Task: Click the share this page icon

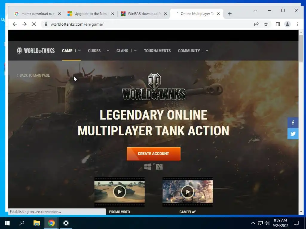Action: click(x=256, y=24)
